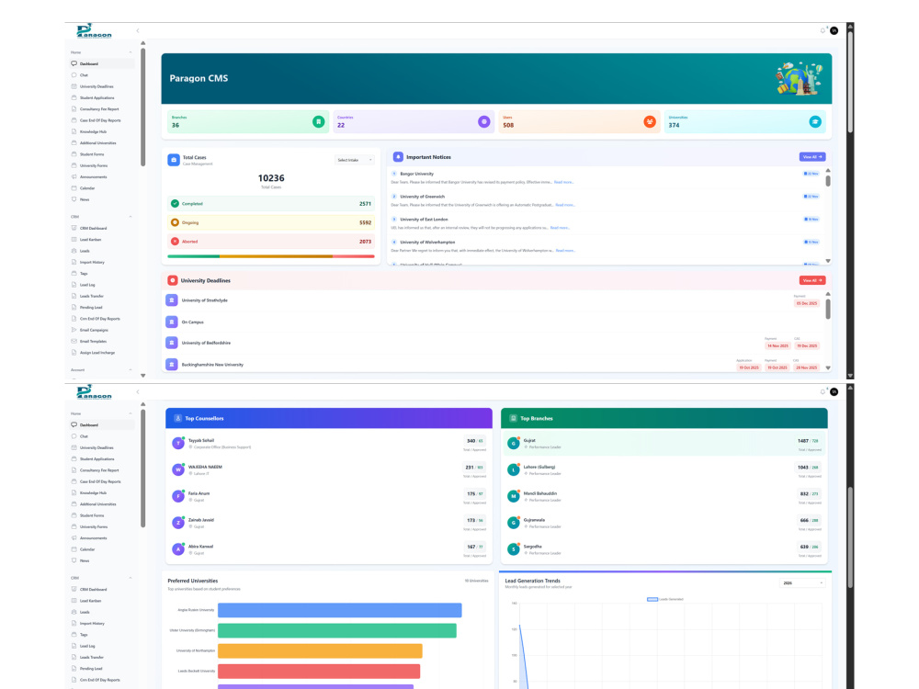Toggle Account section chevron in upper sidebar

click(130, 370)
